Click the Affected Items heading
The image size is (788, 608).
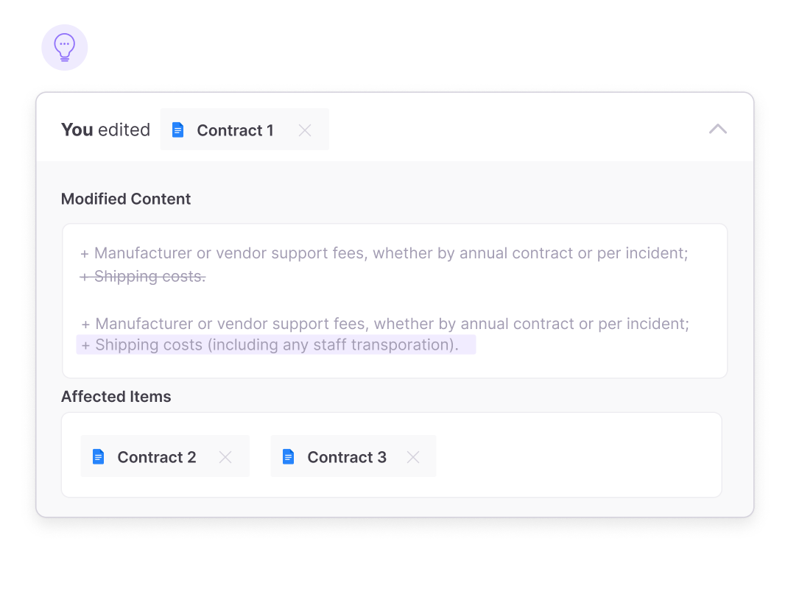point(116,397)
